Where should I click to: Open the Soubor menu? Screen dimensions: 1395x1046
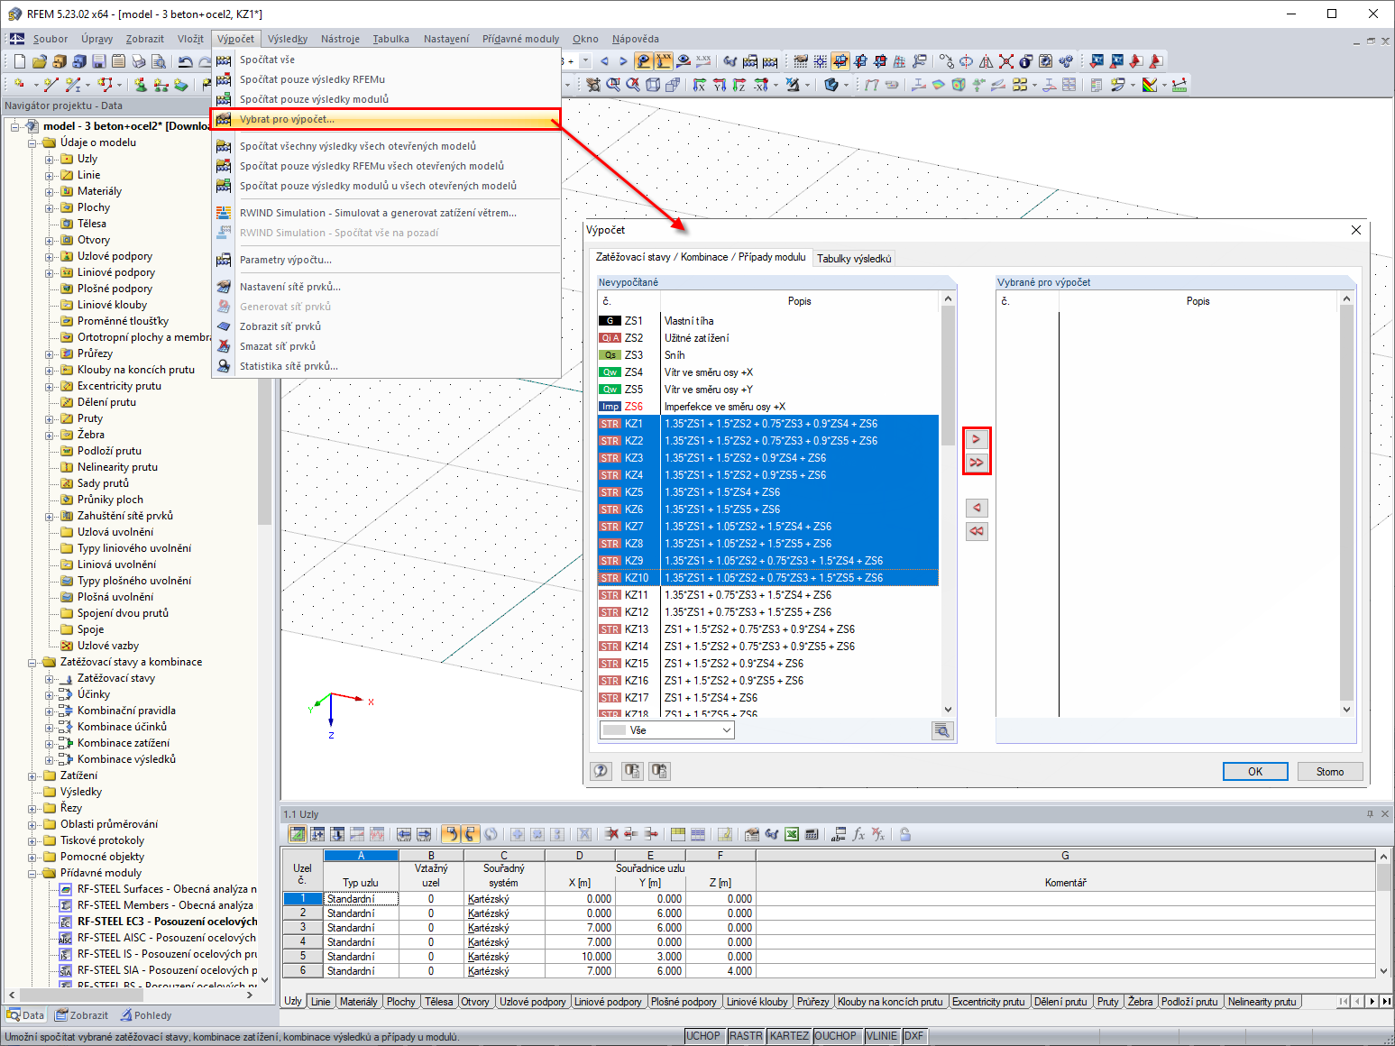(x=50, y=39)
